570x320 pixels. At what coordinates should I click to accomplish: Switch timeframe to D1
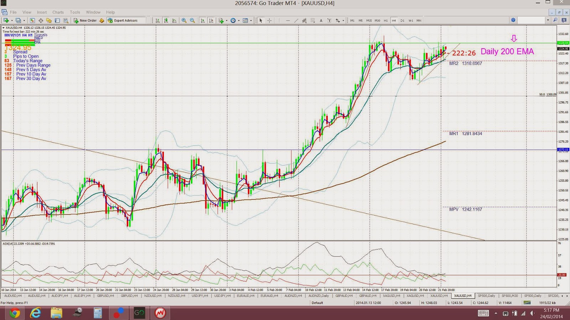click(x=402, y=21)
